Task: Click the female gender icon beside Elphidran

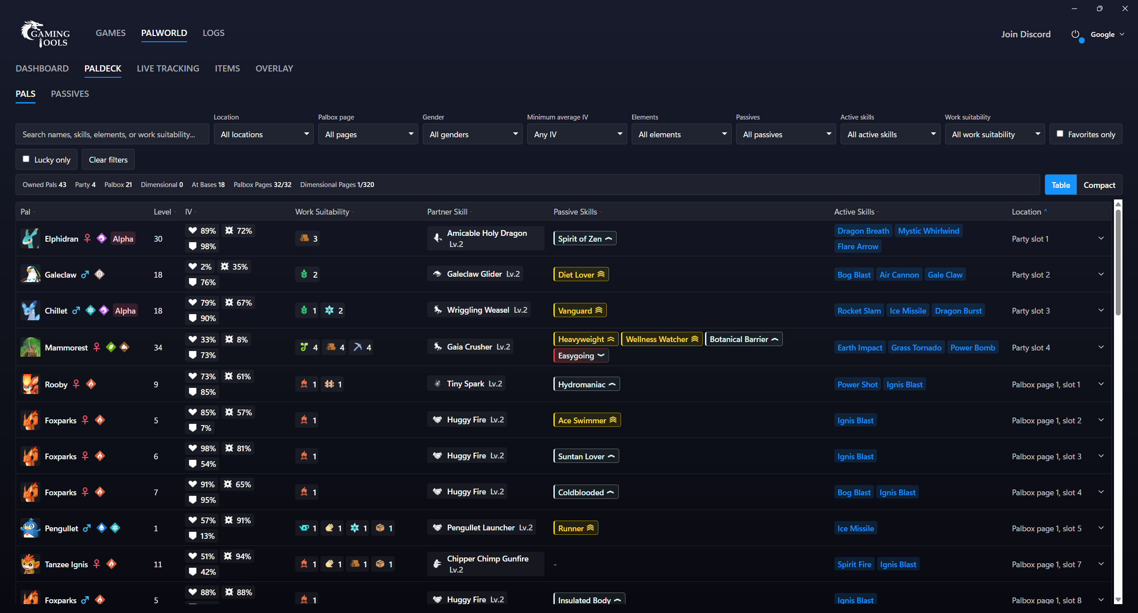Action: click(88, 239)
